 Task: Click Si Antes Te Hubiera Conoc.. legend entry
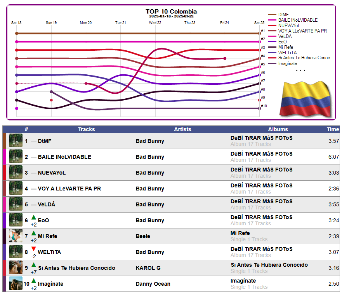tap(305, 58)
